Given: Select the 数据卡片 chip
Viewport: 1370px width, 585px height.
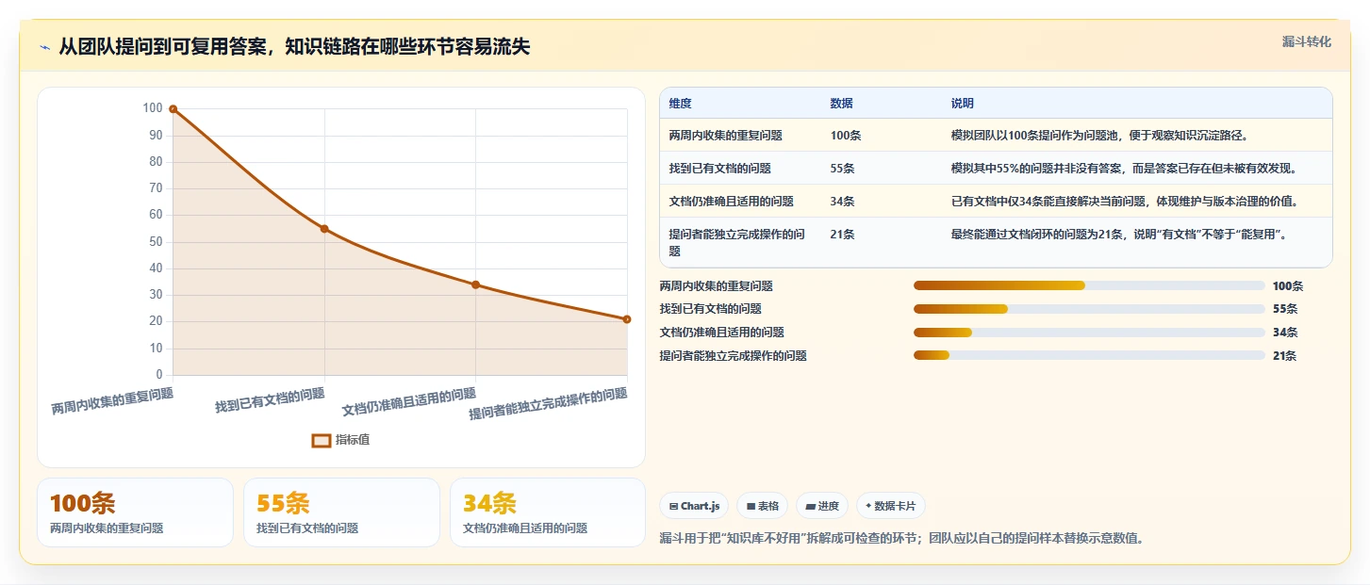Looking at the screenshot, I should [x=891, y=506].
